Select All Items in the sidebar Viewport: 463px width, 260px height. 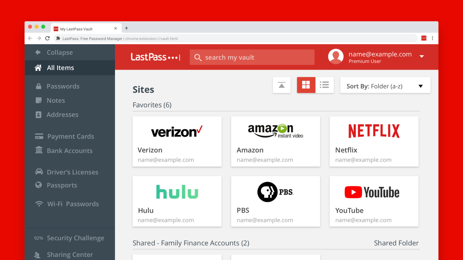tap(70, 68)
